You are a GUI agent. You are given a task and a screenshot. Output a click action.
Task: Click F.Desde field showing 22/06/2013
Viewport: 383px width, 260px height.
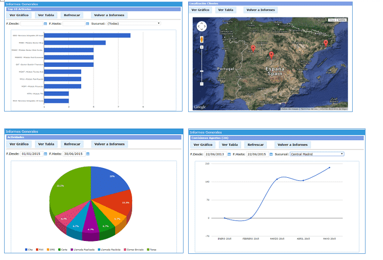(x=216, y=154)
